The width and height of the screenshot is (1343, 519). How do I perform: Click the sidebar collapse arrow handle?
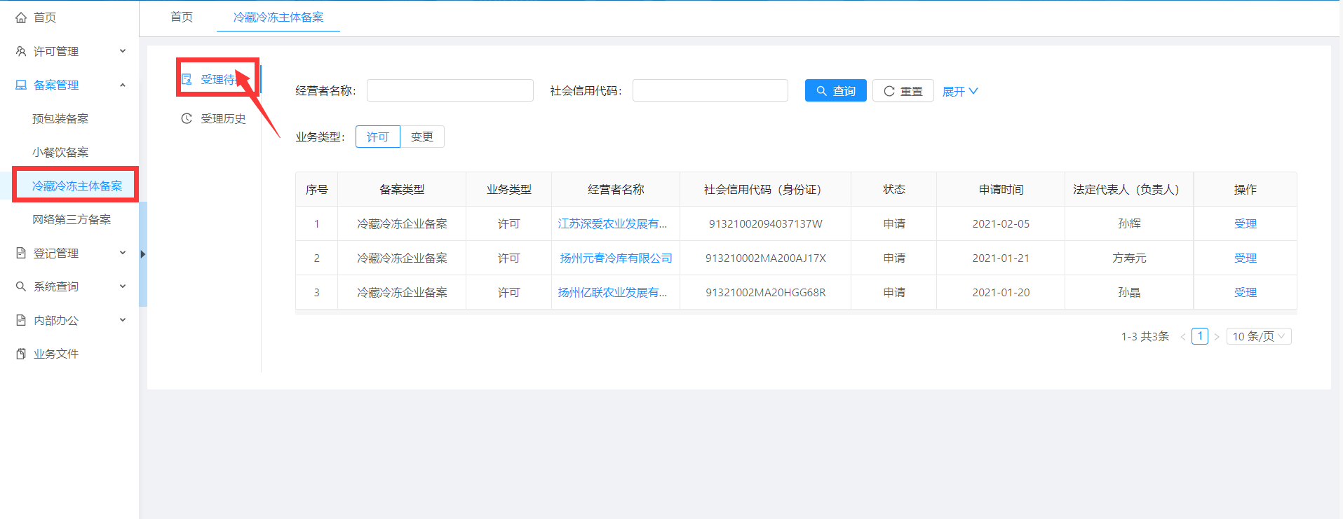[143, 254]
